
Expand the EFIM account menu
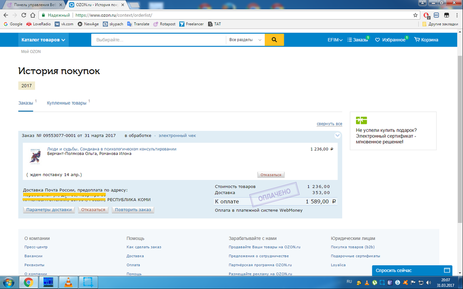335,40
